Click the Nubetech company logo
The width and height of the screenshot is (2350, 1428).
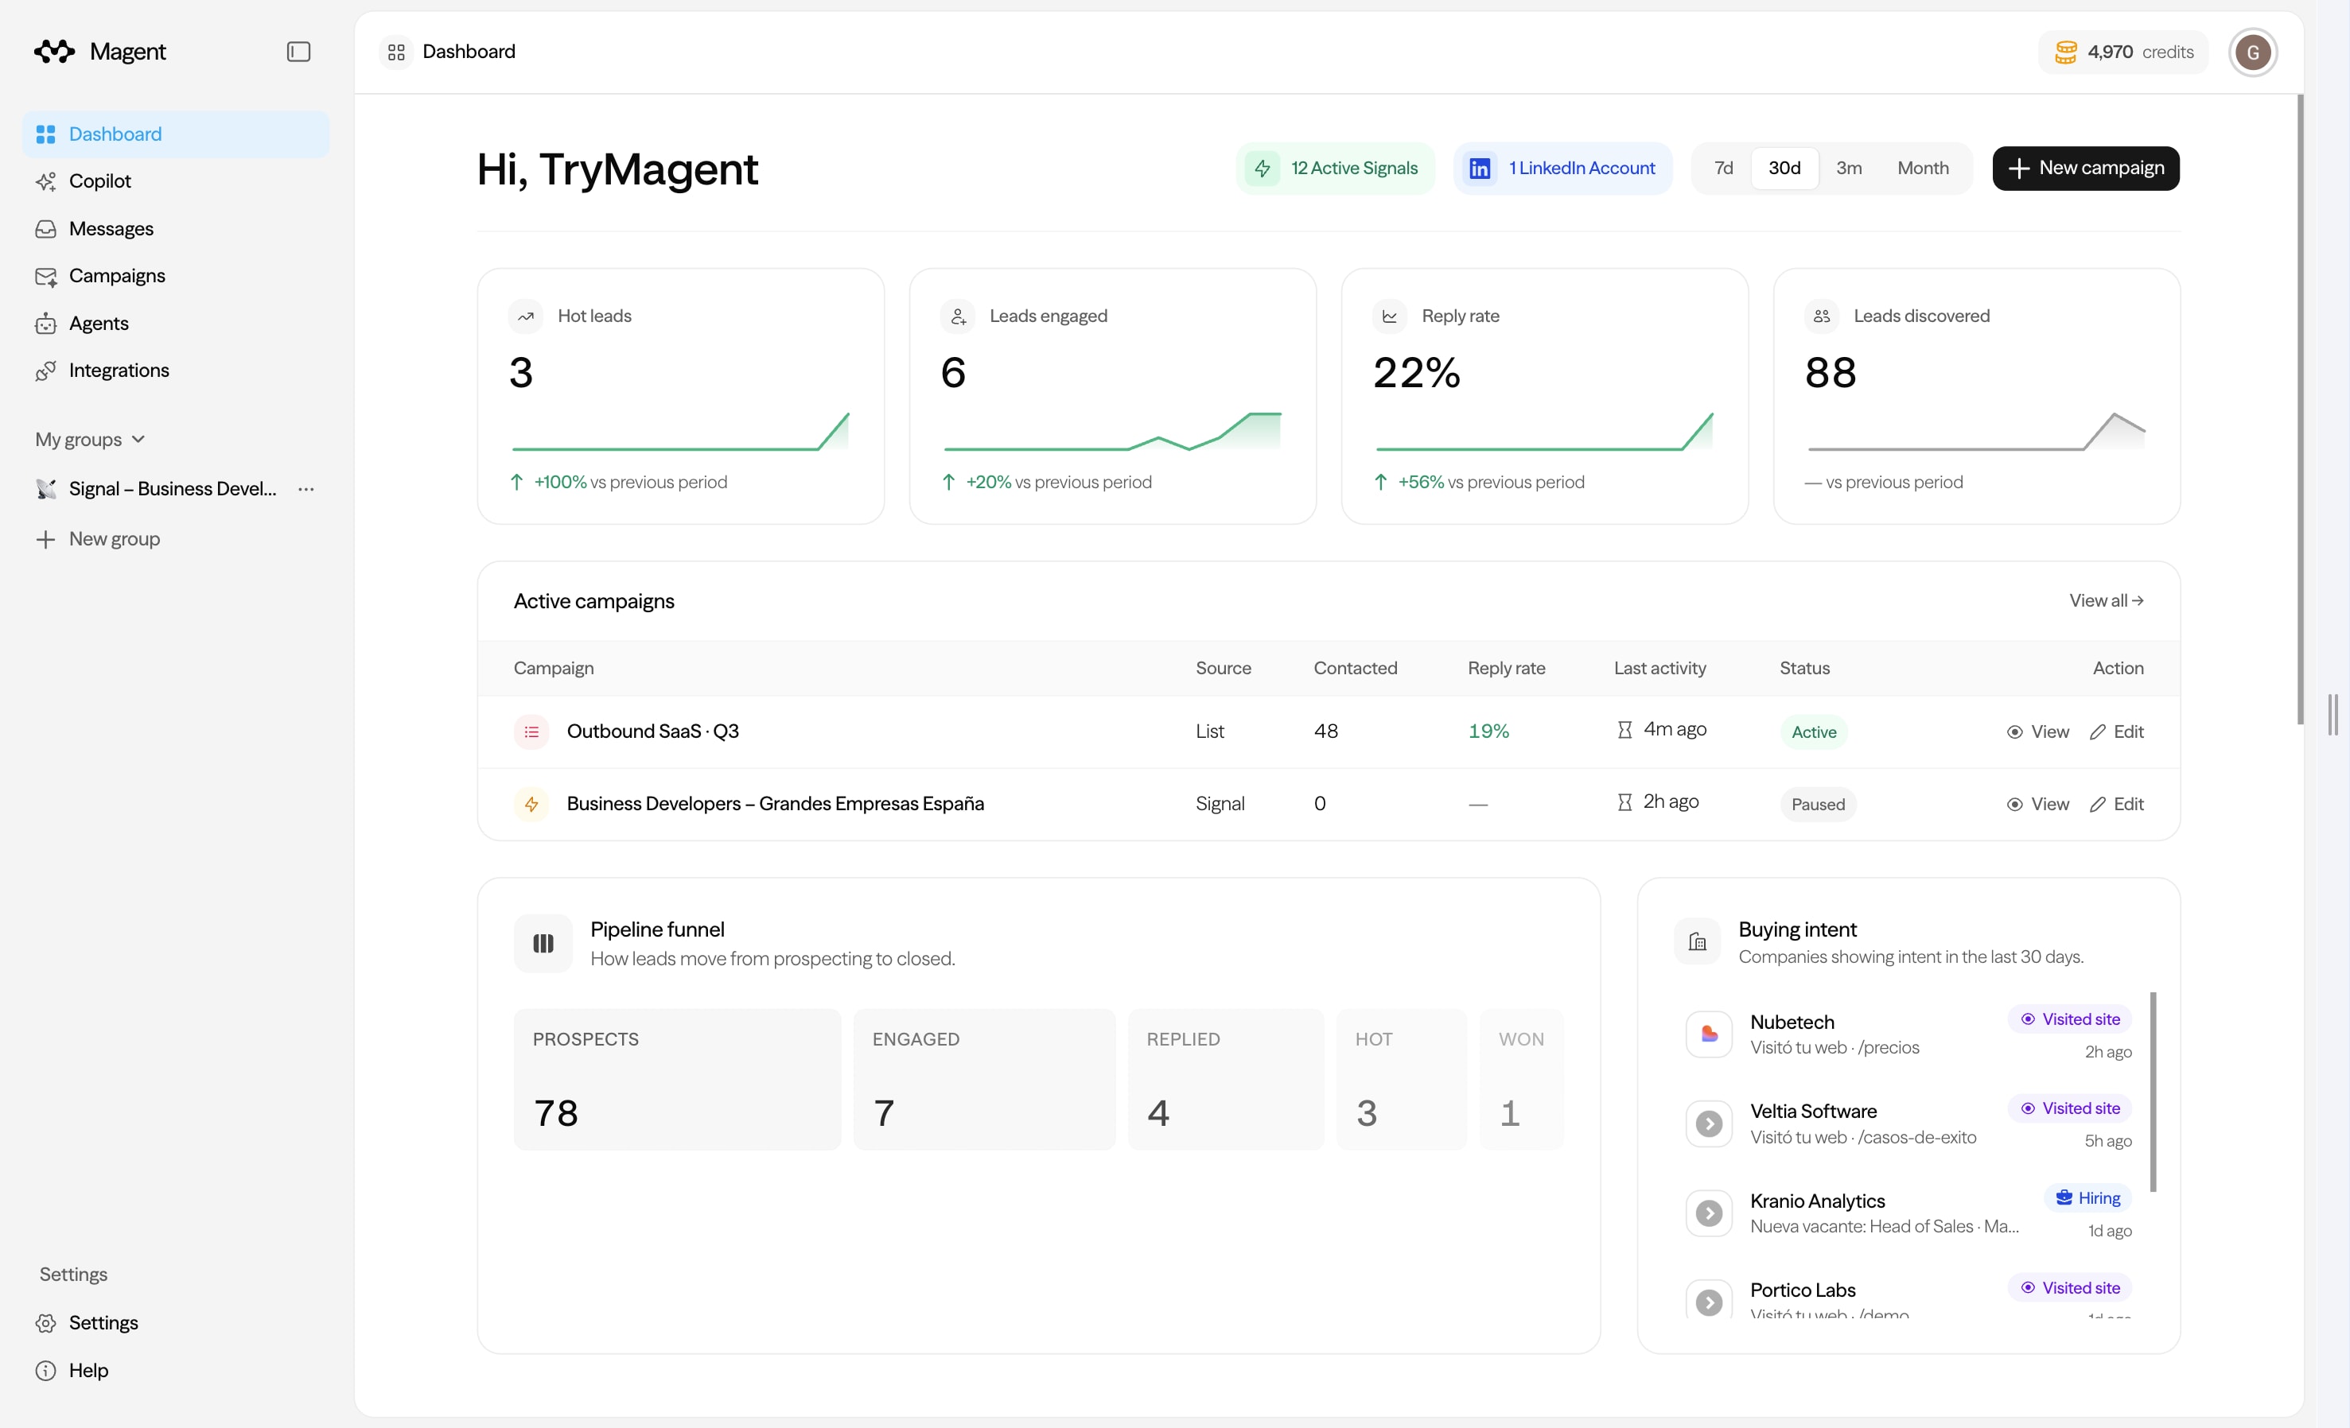pyautogui.click(x=1709, y=1034)
